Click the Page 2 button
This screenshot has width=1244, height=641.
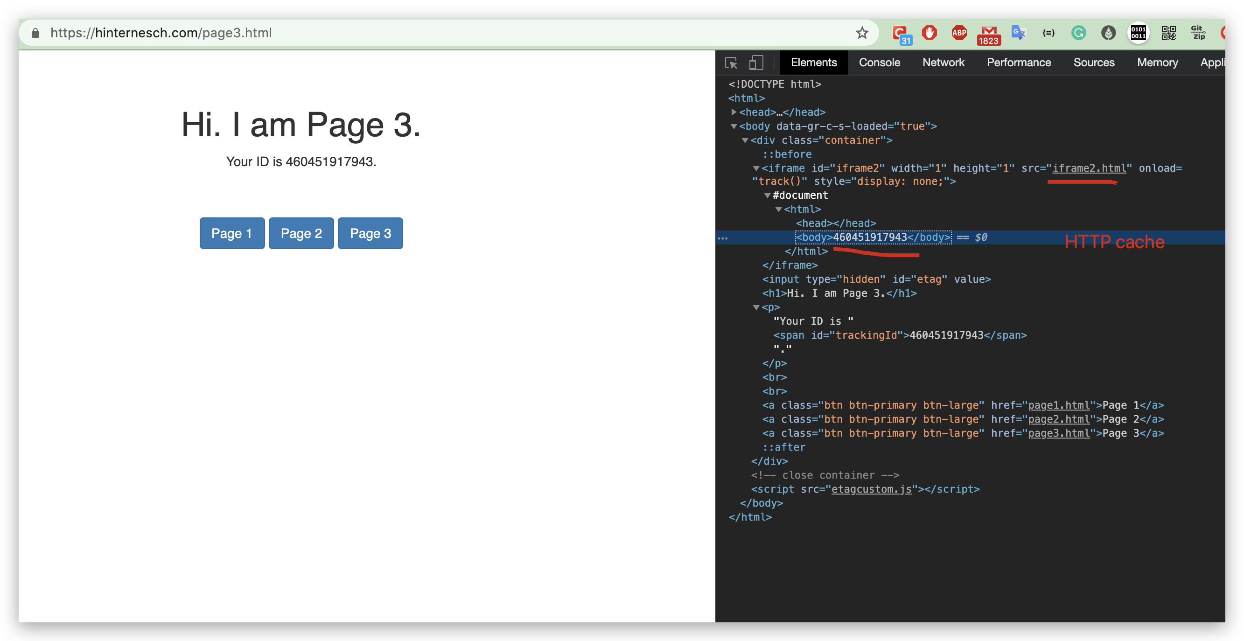[x=301, y=233]
